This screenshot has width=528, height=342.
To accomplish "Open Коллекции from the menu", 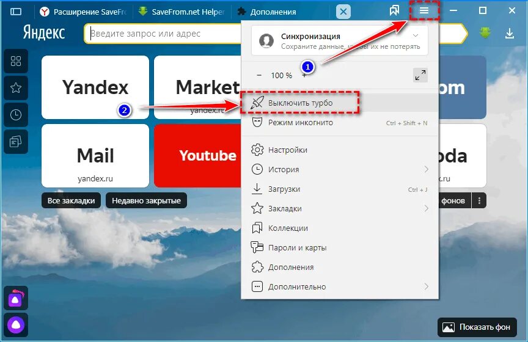I will (339, 228).
